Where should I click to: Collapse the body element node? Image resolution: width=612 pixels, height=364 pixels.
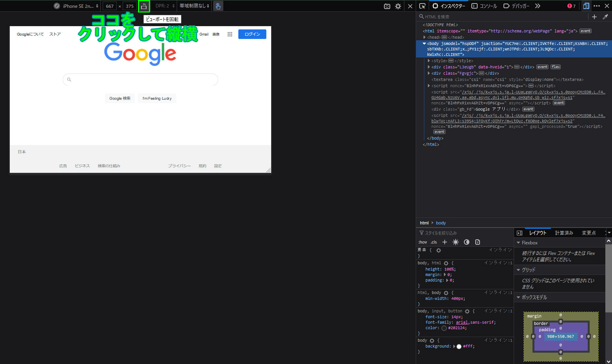[x=424, y=43]
